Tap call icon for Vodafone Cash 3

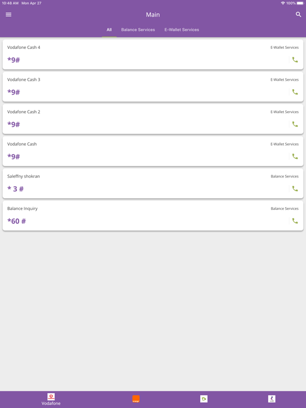[x=295, y=92]
